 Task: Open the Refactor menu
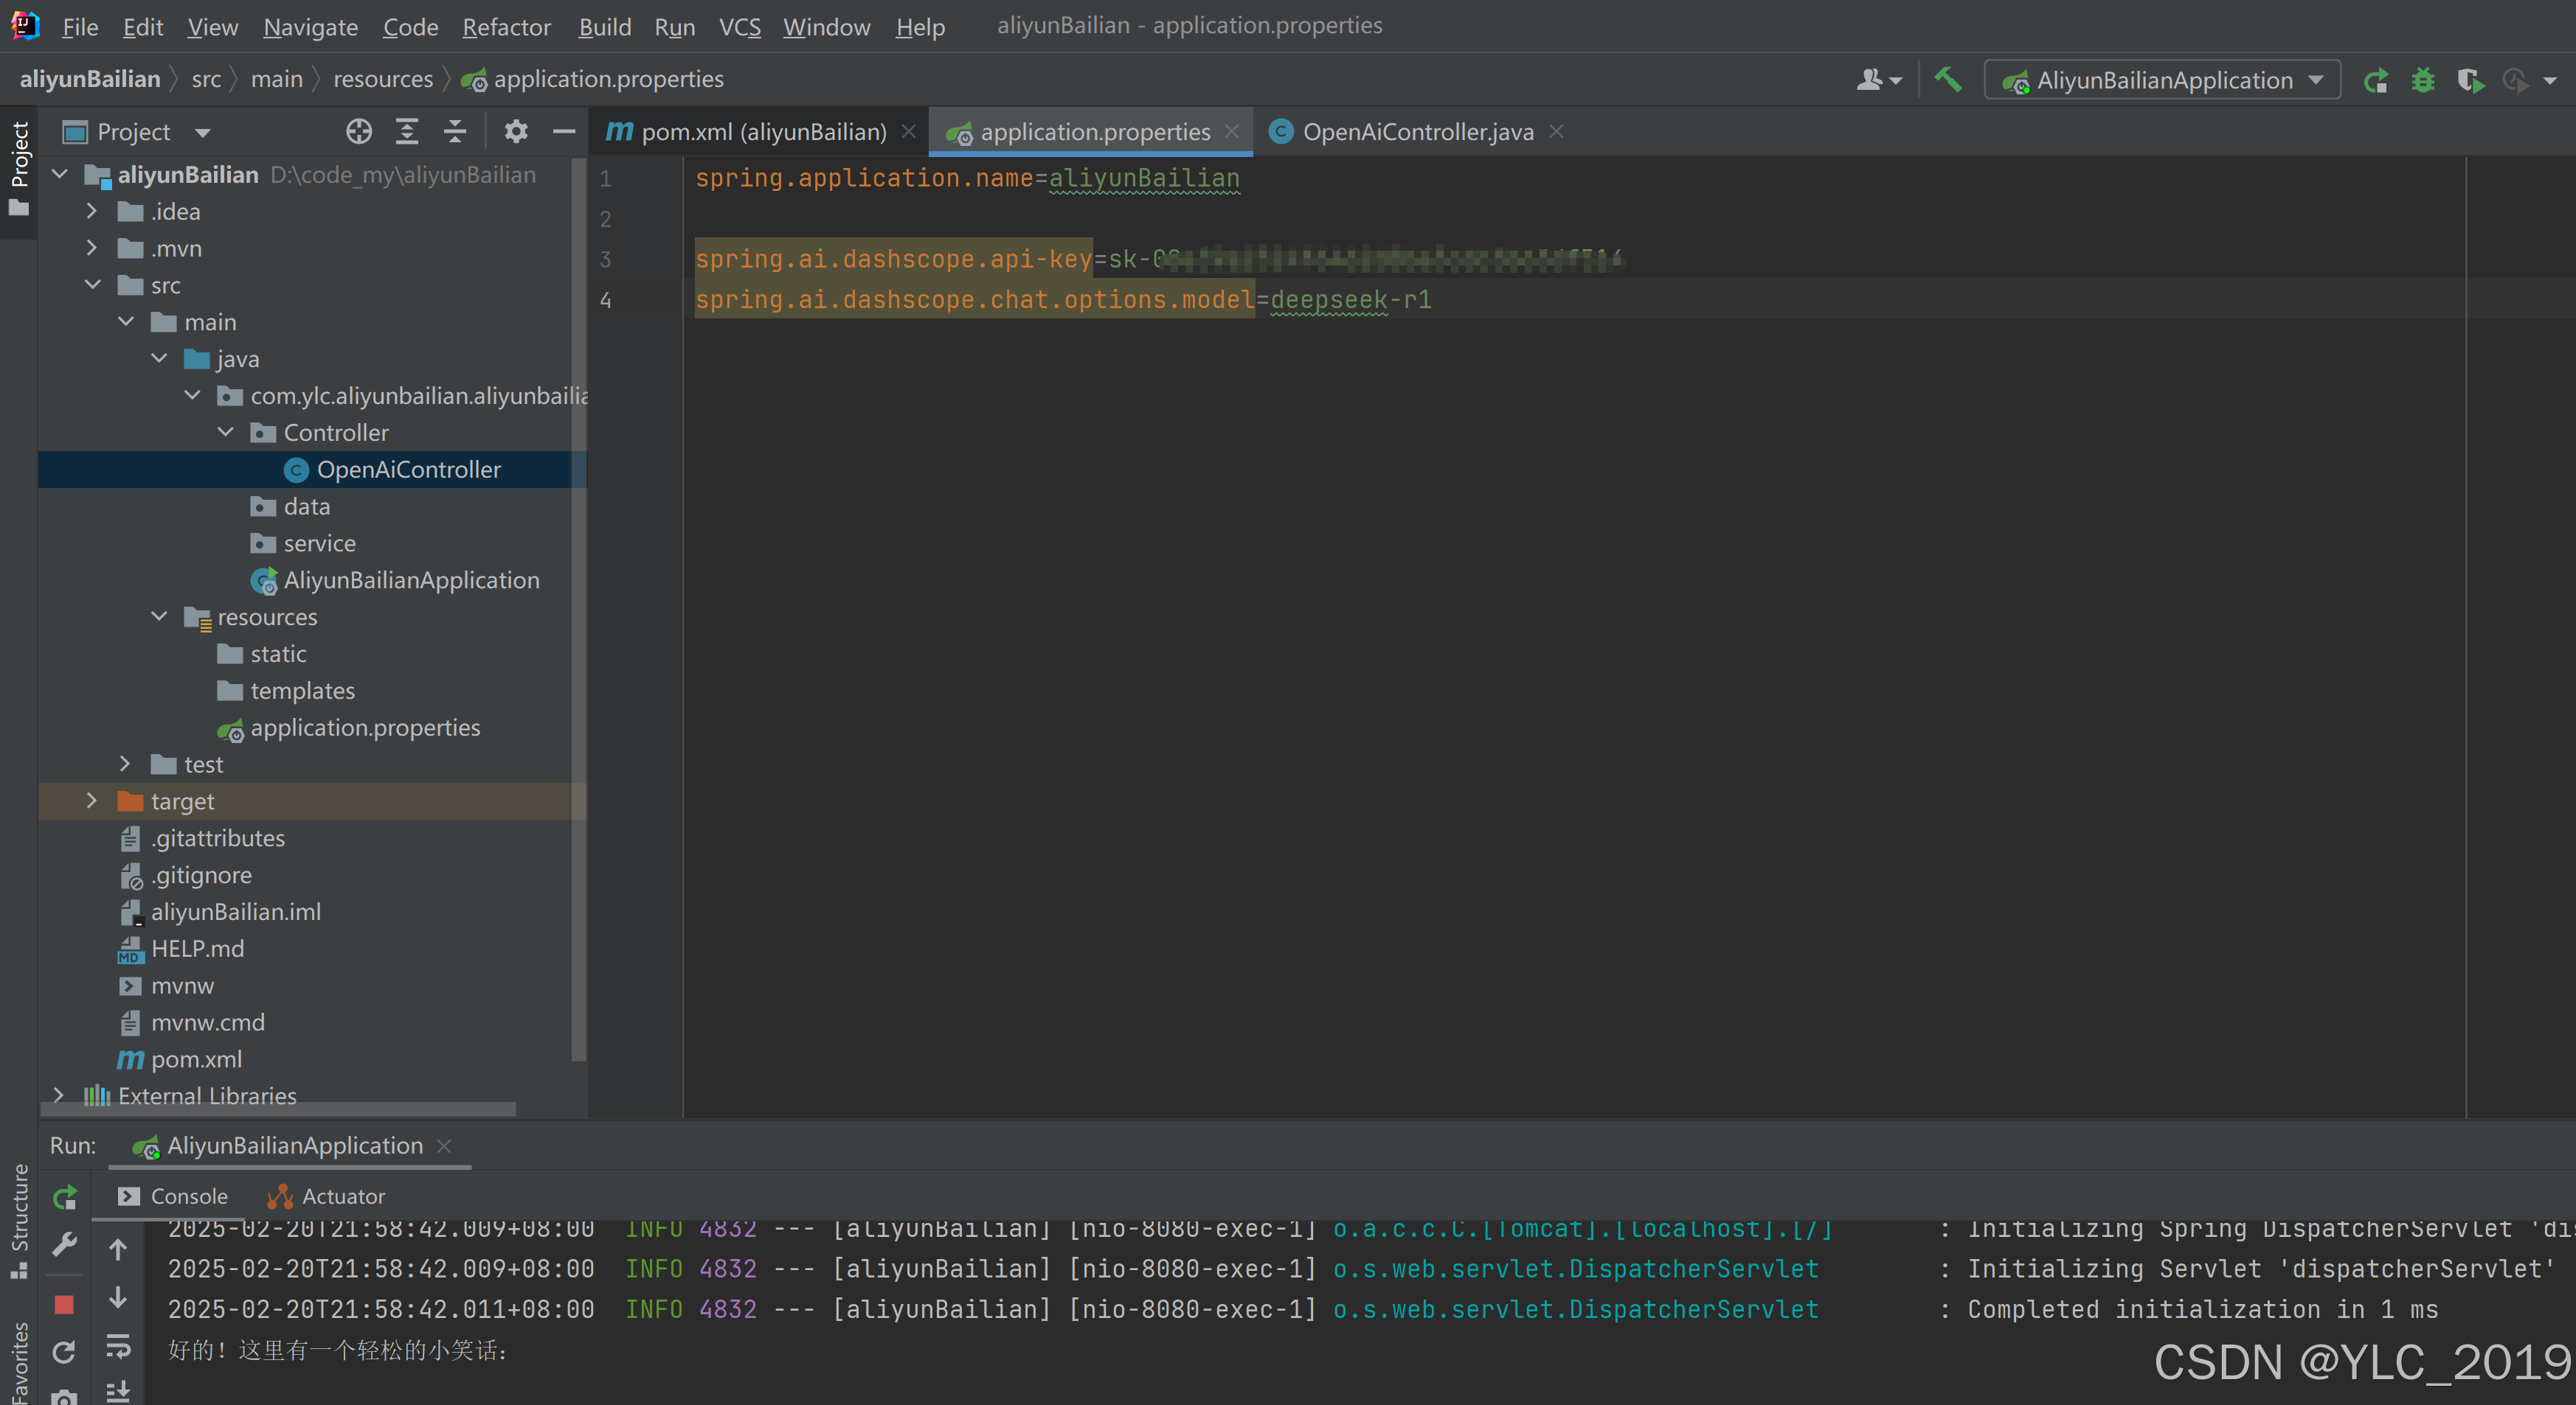pos(506,27)
